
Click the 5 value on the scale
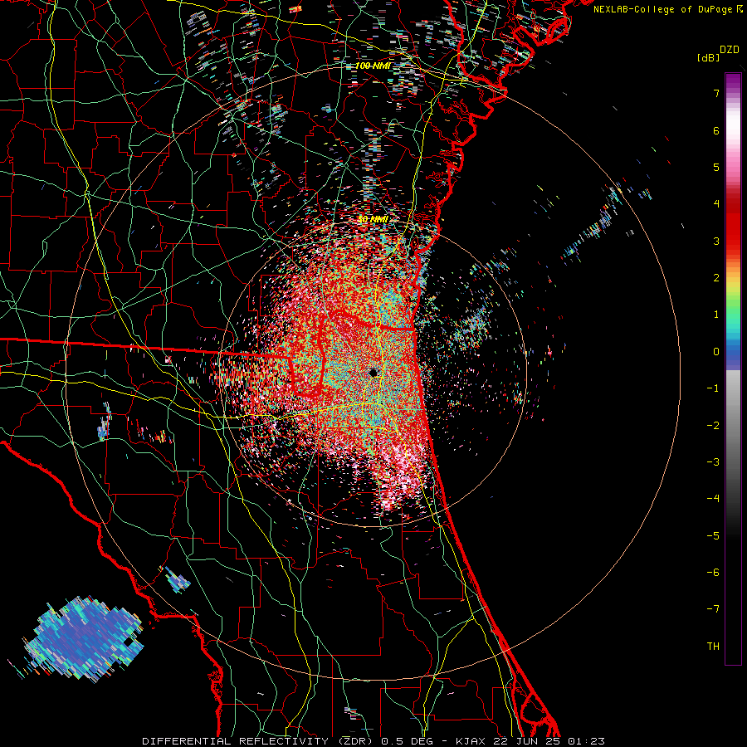click(716, 167)
